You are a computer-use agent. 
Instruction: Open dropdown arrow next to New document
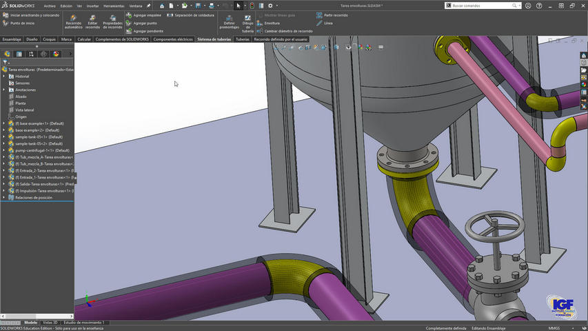178,6
